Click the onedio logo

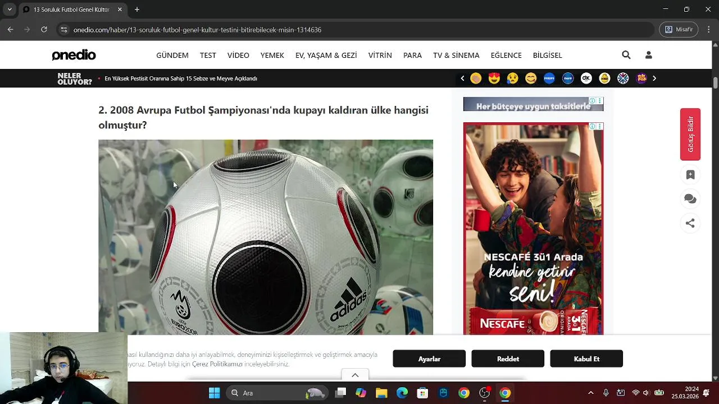click(74, 55)
